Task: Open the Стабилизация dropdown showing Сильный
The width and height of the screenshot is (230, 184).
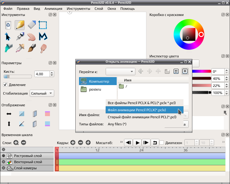Action: click(42, 93)
